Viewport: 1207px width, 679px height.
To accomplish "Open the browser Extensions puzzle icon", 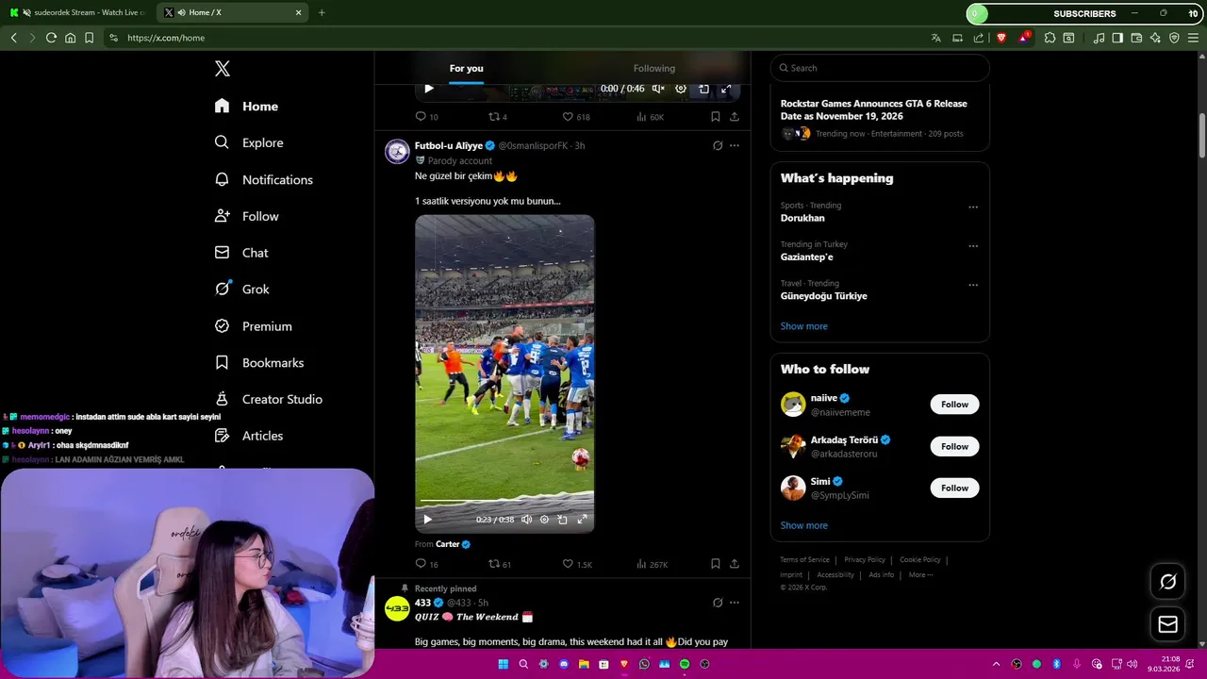I will [1050, 38].
